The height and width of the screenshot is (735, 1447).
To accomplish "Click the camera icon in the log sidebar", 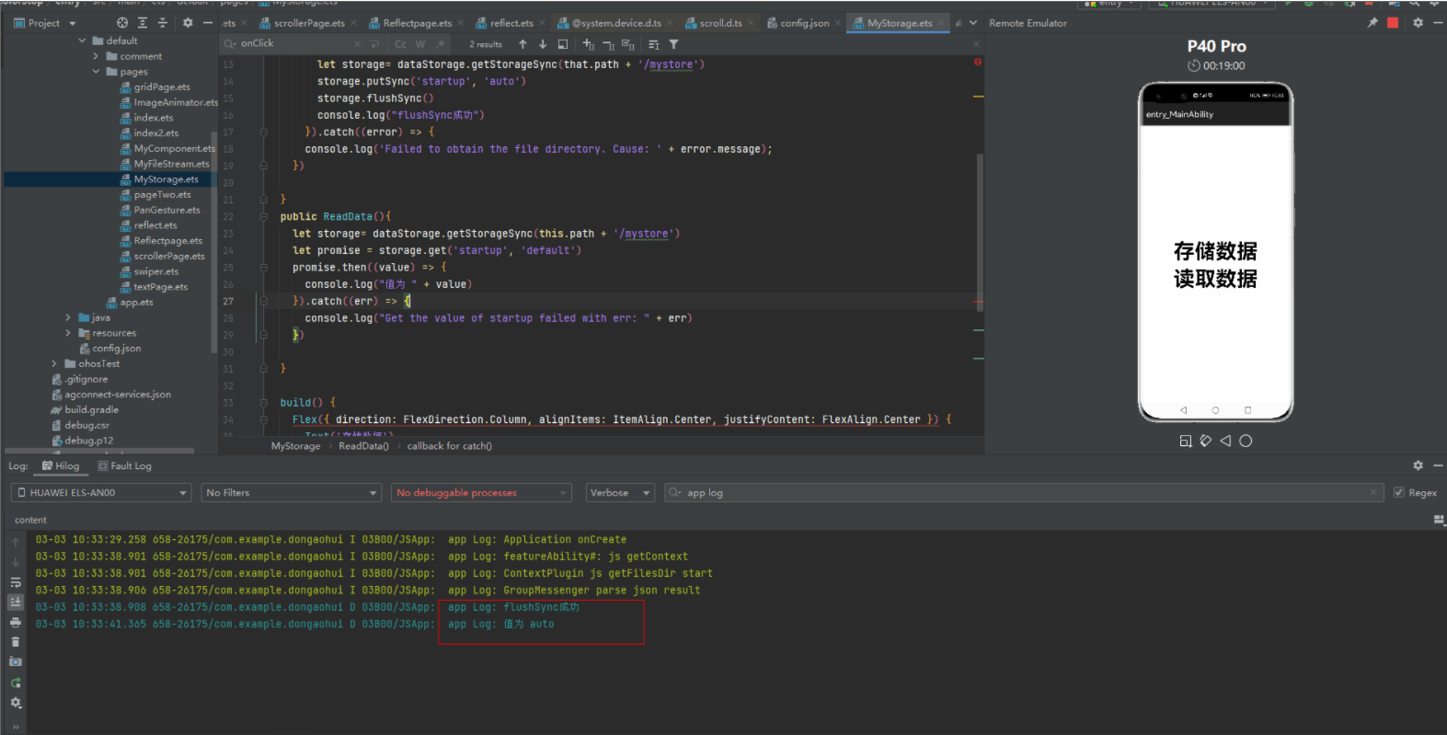I will coord(16,661).
